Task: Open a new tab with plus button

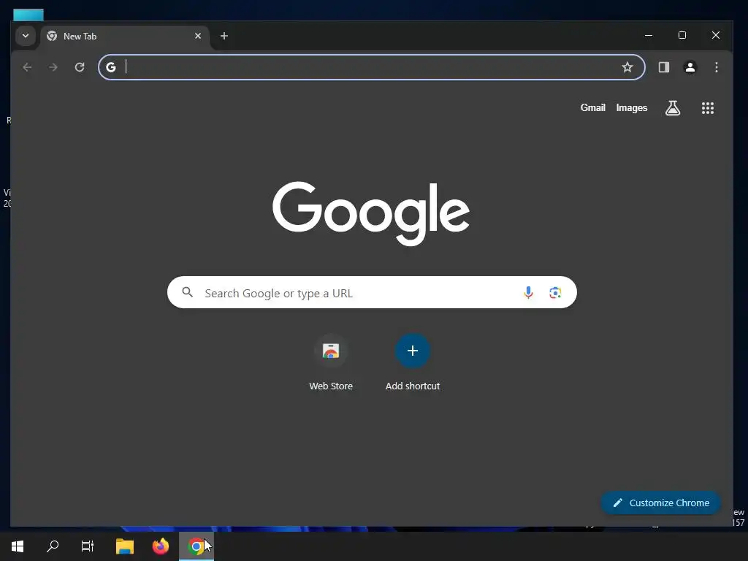Action: (x=224, y=36)
